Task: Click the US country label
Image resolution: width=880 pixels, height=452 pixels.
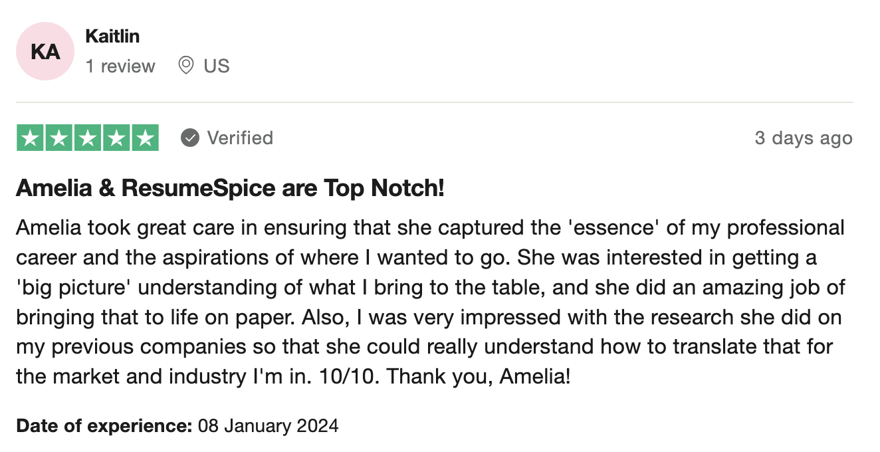Action: pyautogui.click(x=217, y=66)
